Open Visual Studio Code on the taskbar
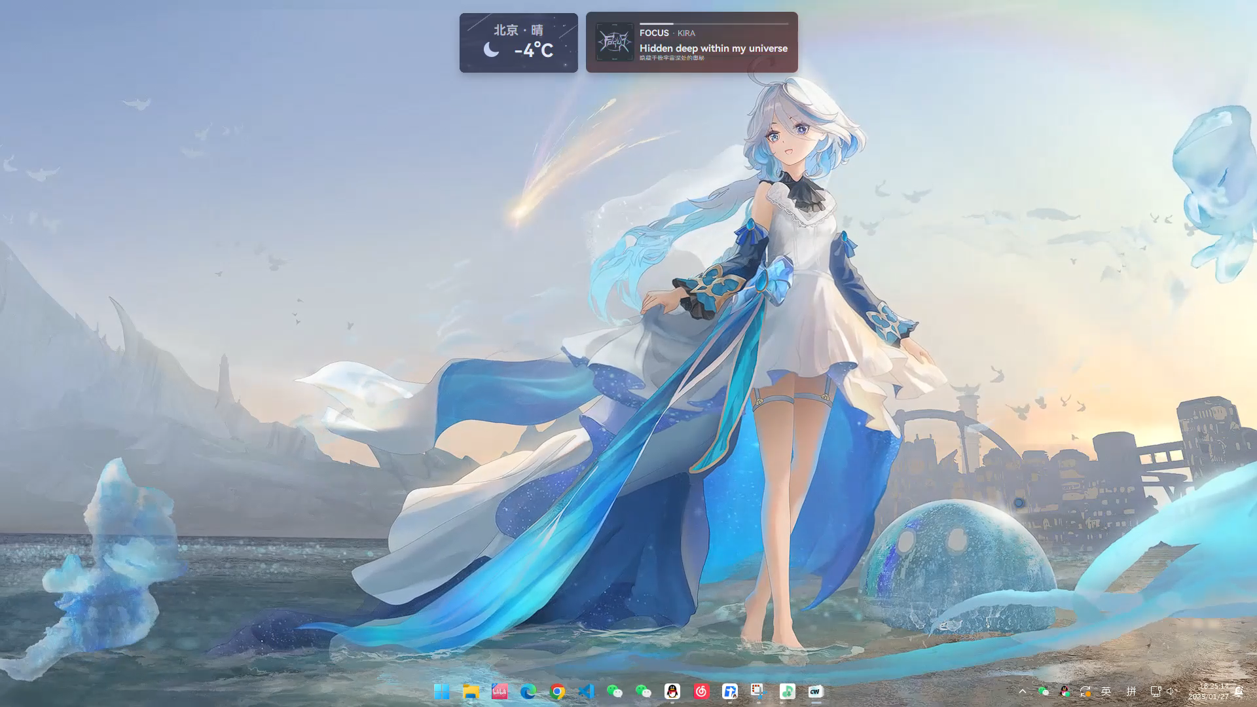 click(x=585, y=691)
